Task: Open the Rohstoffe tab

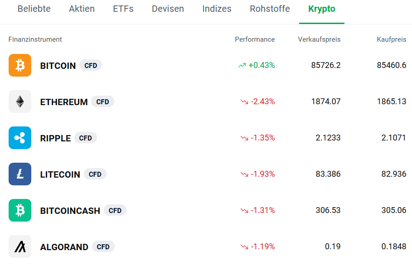Action: (x=269, y=8)
